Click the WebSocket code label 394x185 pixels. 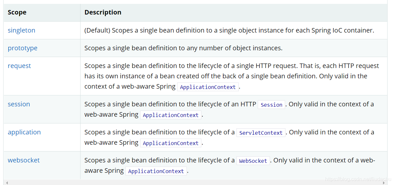253,161
